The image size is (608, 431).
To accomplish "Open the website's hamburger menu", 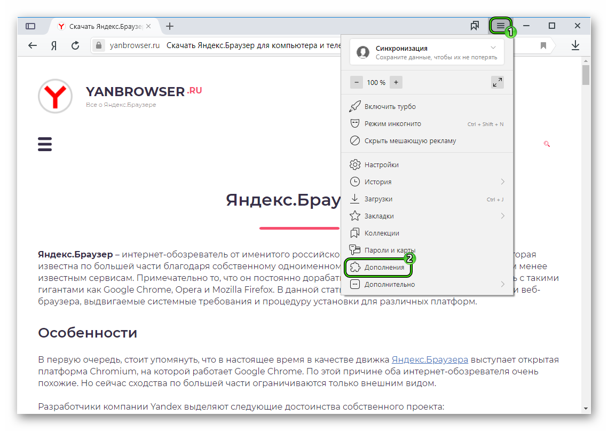I will [44, 144].
